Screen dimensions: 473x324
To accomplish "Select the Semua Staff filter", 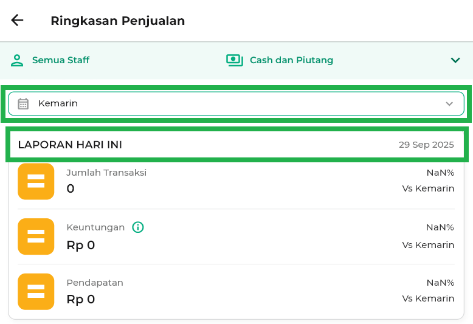I will tap(61, 60).
